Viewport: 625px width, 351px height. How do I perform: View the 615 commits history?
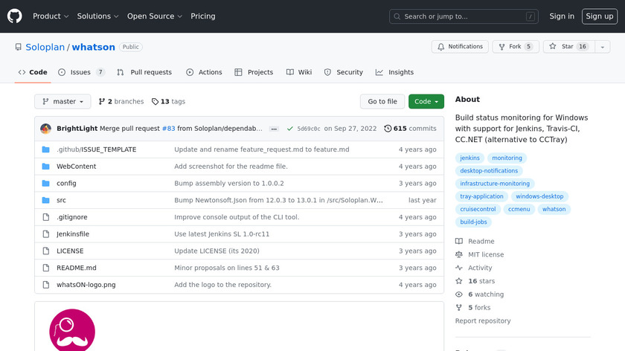pyautogui.click(x=410, y=129)
